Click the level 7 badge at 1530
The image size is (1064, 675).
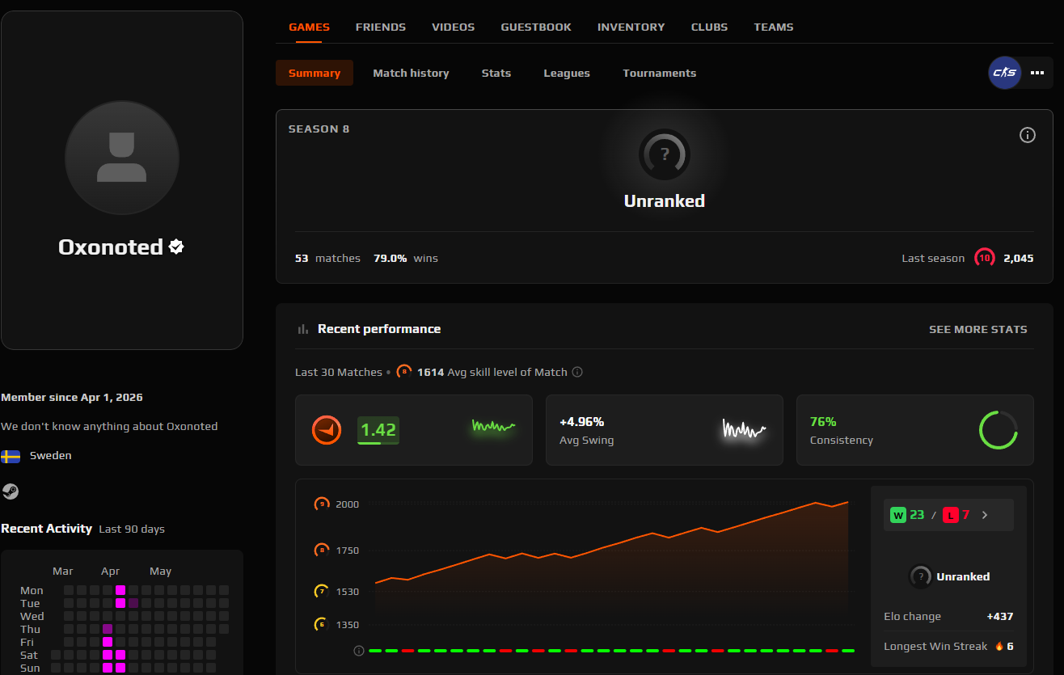click(322, 592)
